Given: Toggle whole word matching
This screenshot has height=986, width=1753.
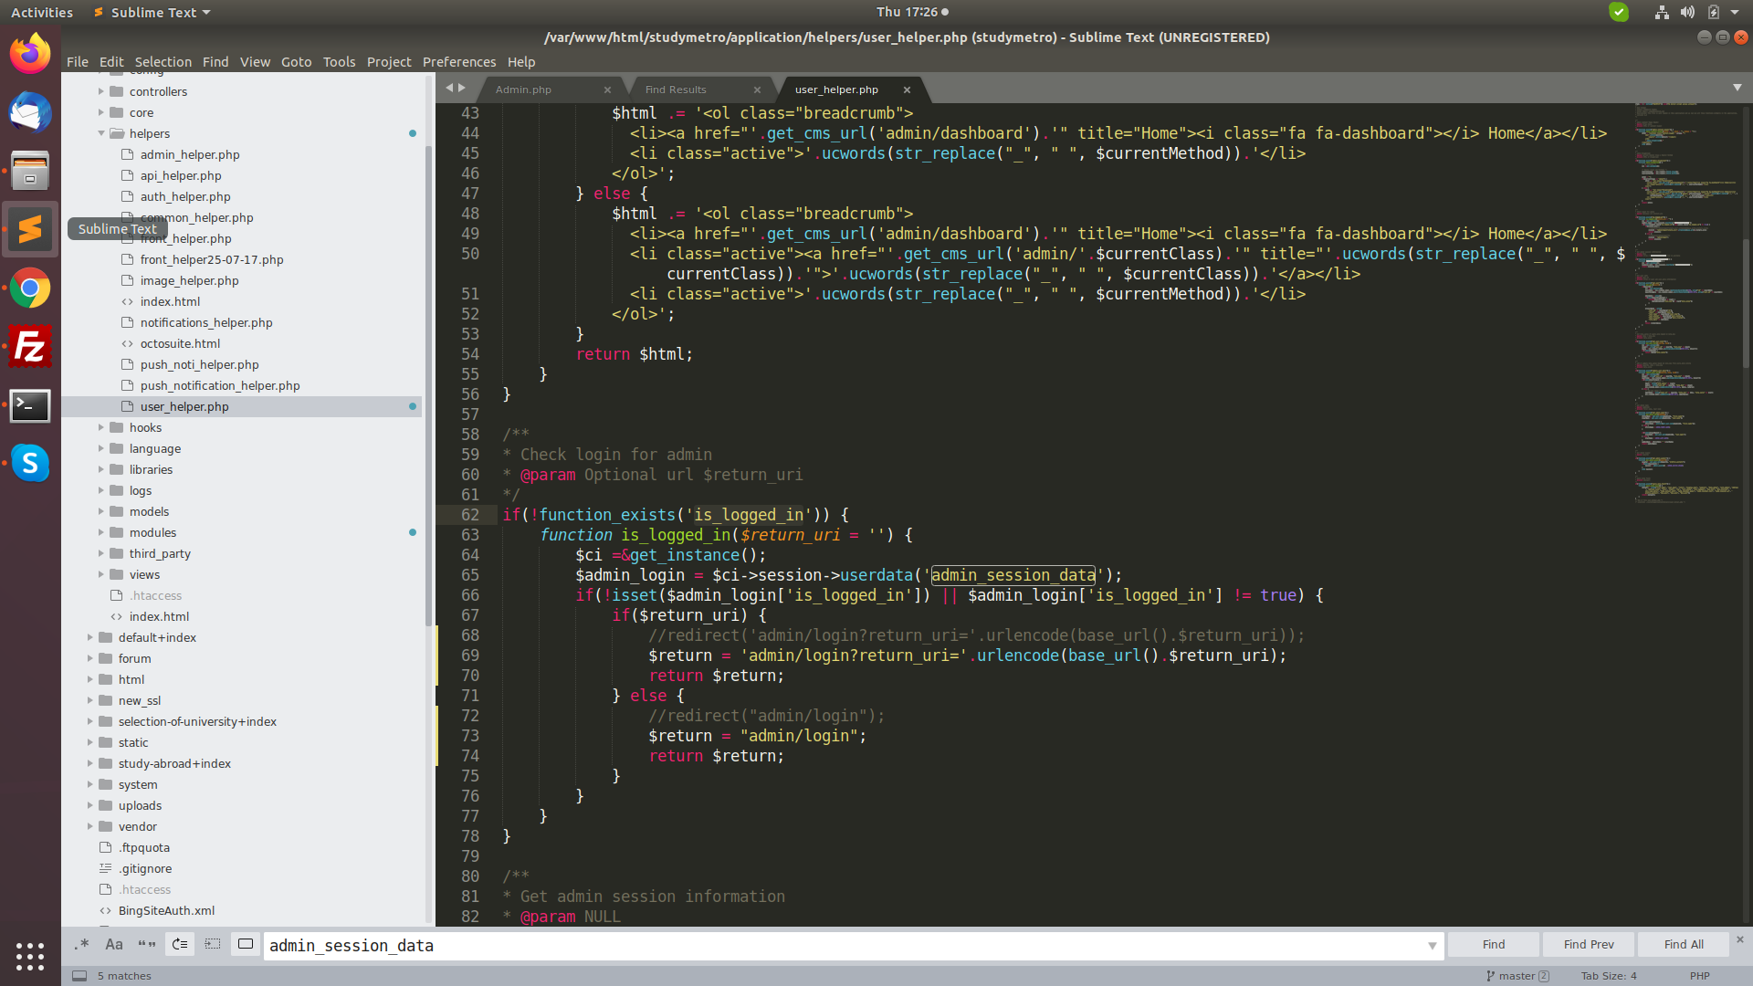Looking at the screenshot, I should (147, 944).
